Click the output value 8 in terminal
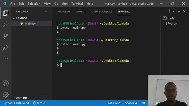The image size is (189, 106). pos(58,52)
